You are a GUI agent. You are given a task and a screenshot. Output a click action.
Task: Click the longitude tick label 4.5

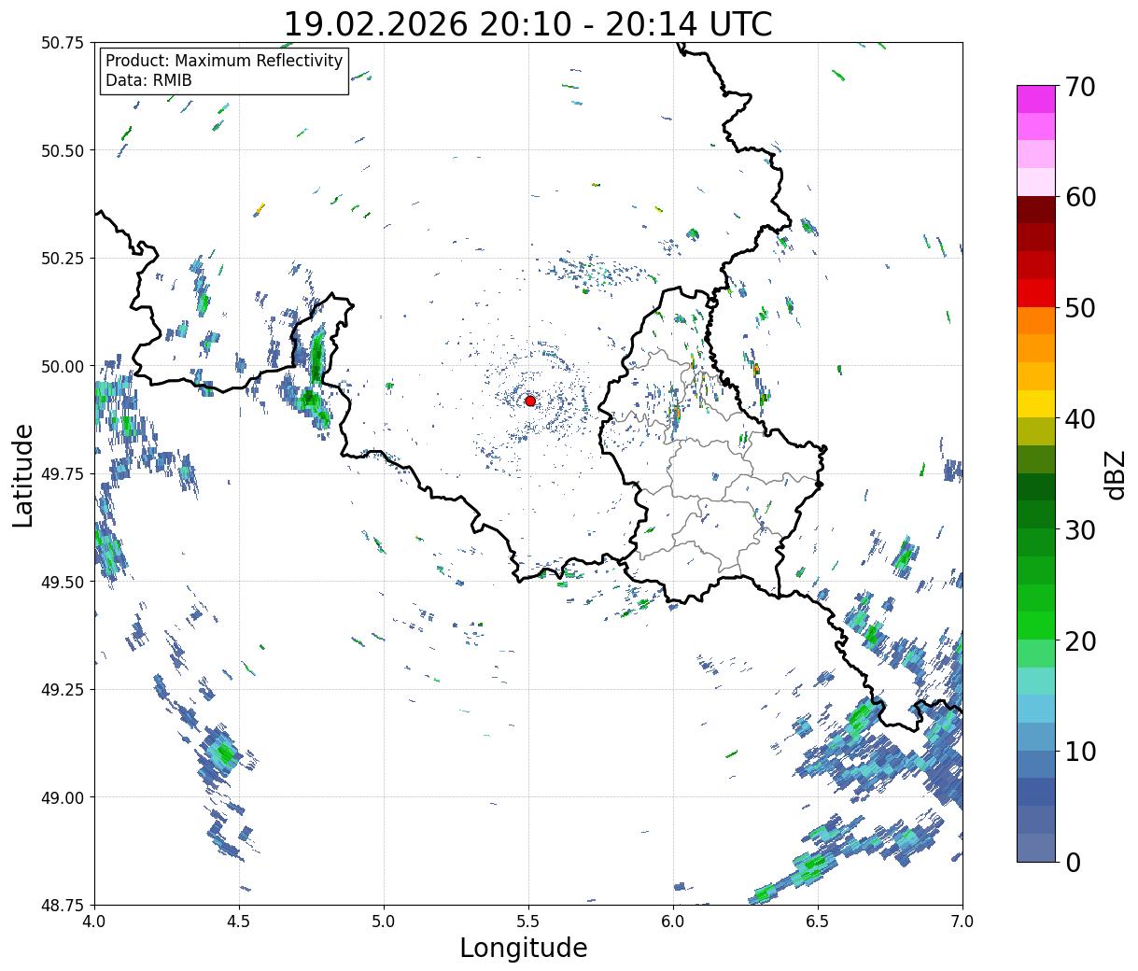pos(239,922)
